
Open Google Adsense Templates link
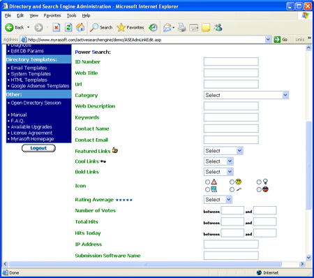click(x=40, y=86)
